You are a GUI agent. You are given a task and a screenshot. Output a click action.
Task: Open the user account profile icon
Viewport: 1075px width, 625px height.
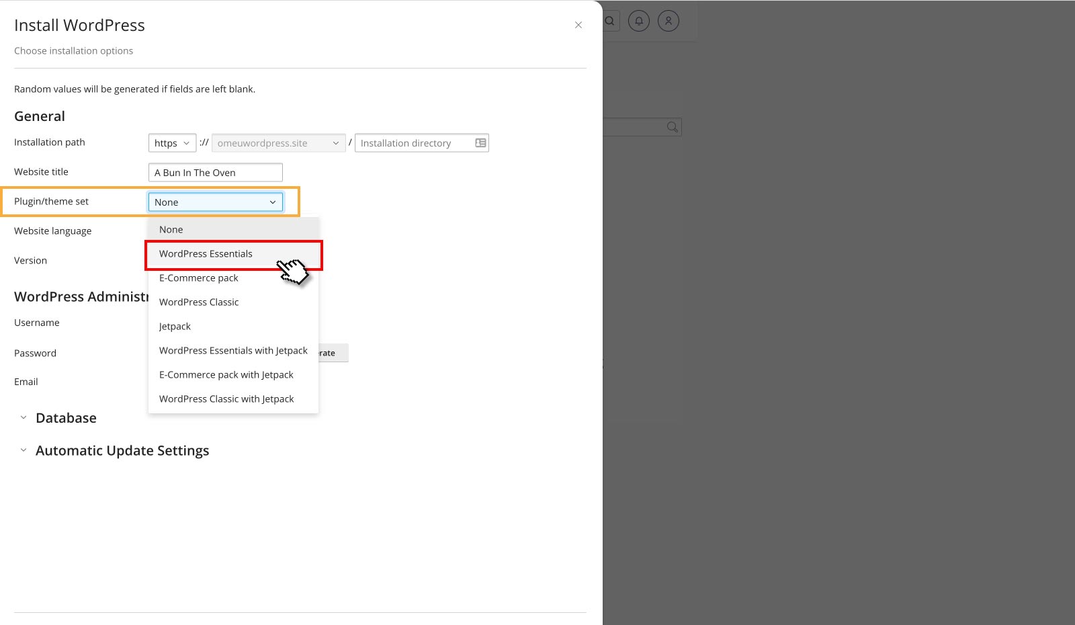[668, 21]
